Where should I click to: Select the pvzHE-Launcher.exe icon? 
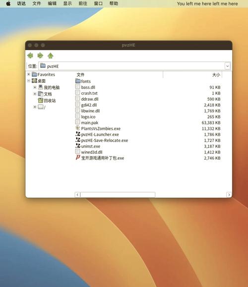[x=78, y=134]
